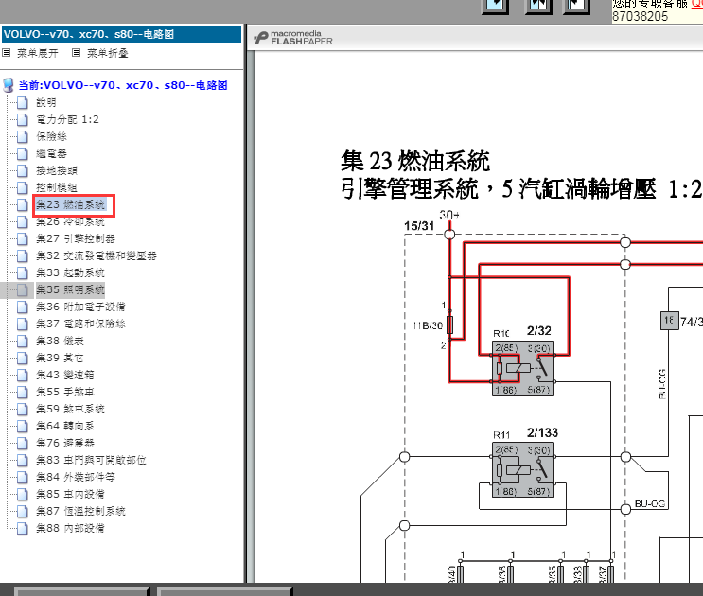Click the page icon beside 集32 交流發電機和變壓器

(23, 255)
